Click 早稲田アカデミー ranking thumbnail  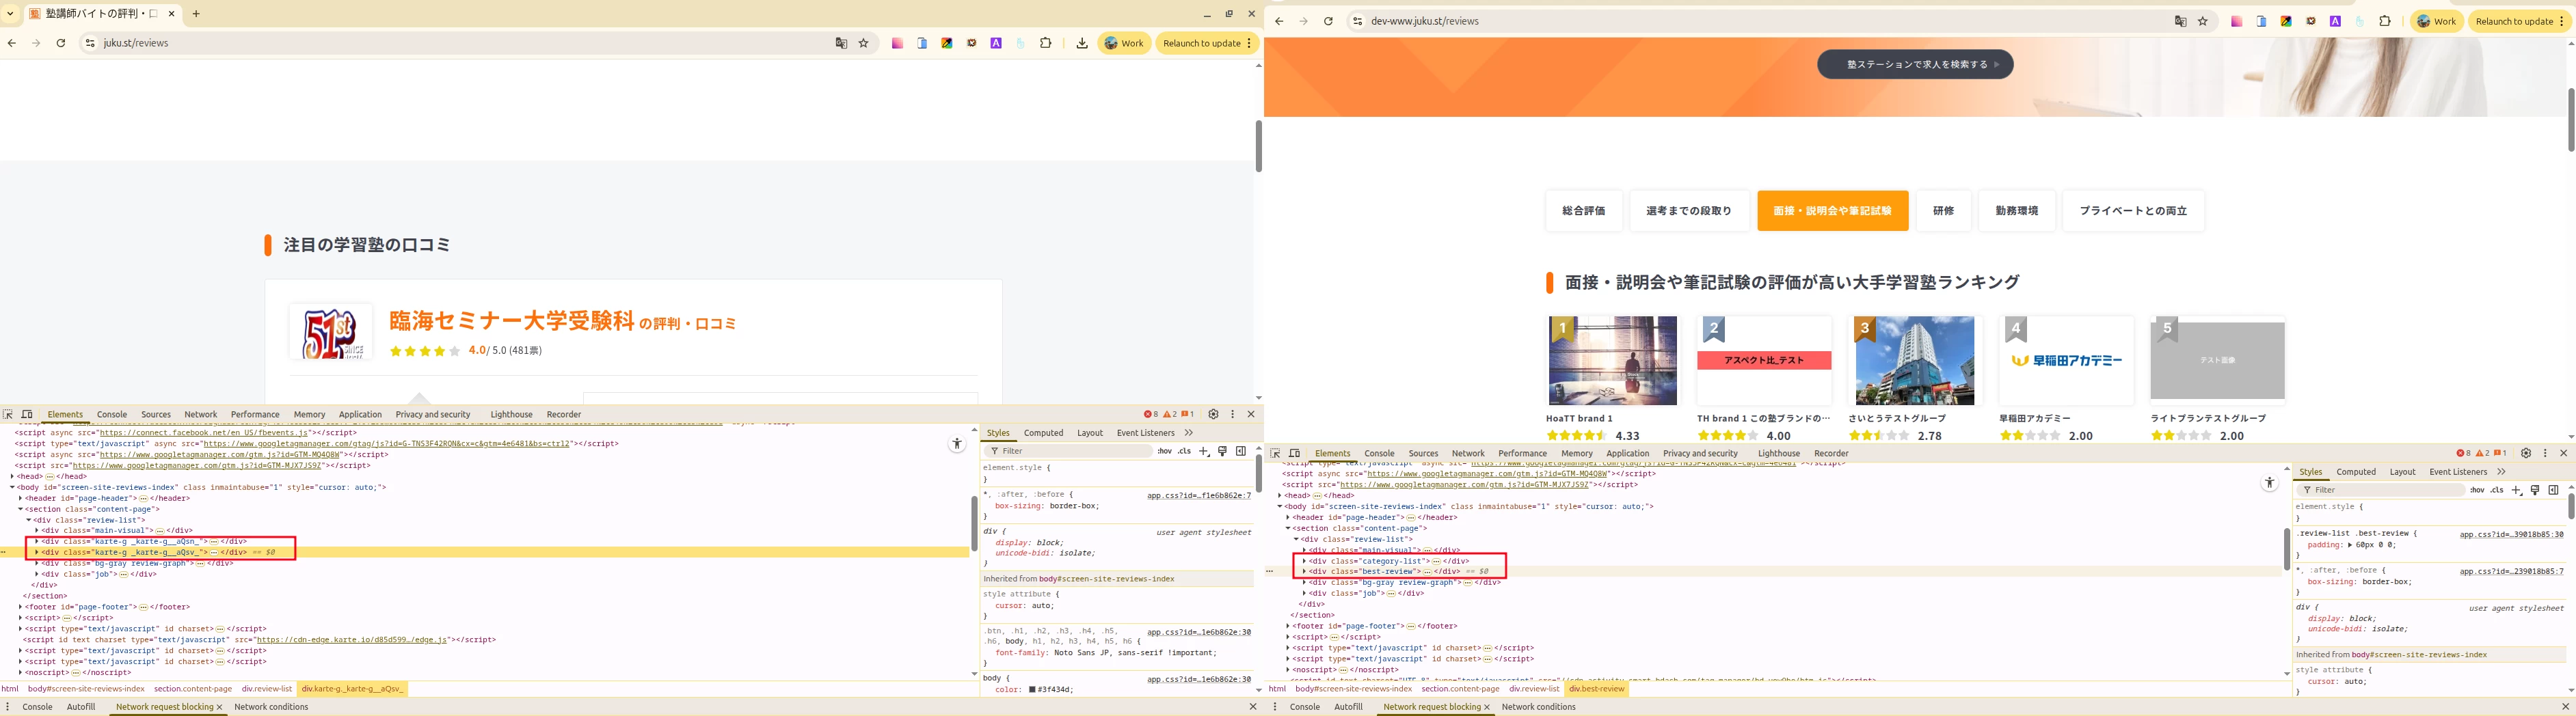pyautogui.click(x=2066, y=361)
